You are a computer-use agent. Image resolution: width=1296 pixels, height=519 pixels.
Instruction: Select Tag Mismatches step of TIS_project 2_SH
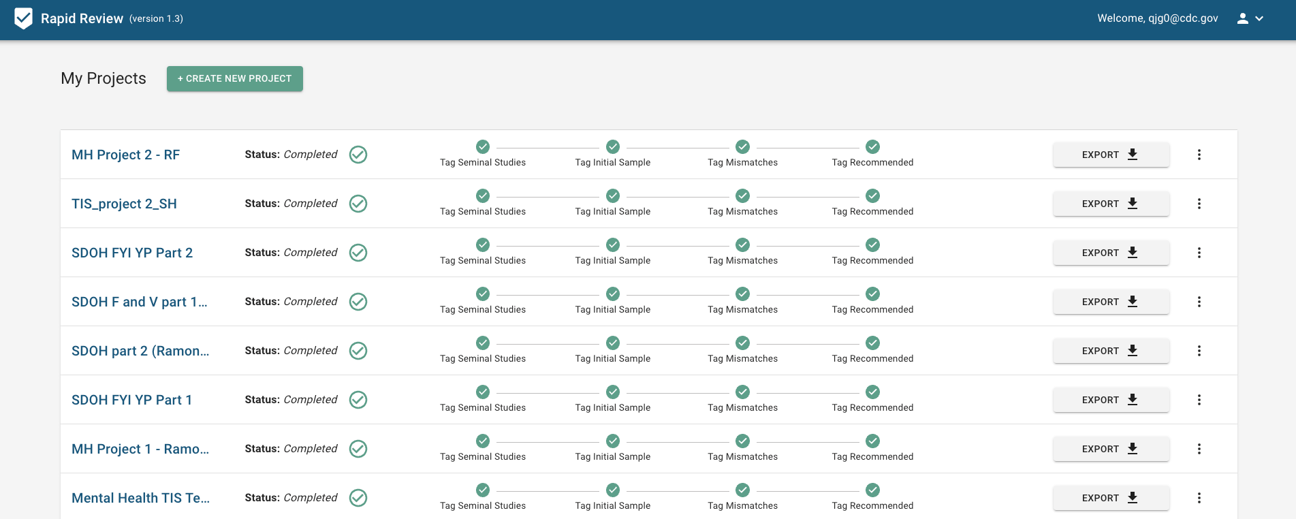coord(743,203)
